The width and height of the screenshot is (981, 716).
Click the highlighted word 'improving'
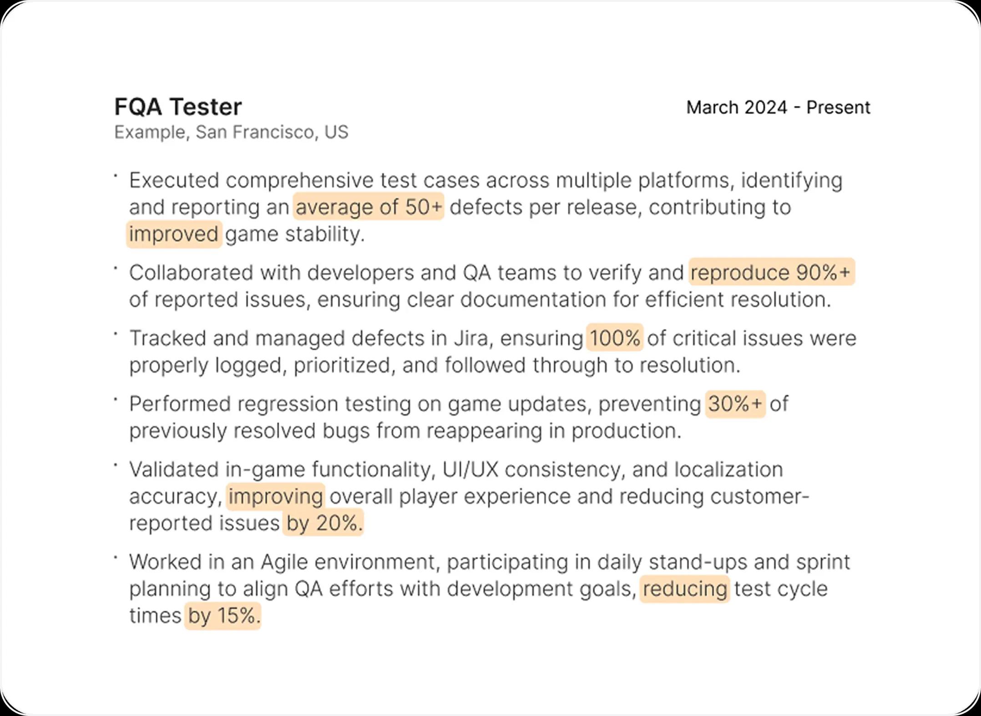275,496
